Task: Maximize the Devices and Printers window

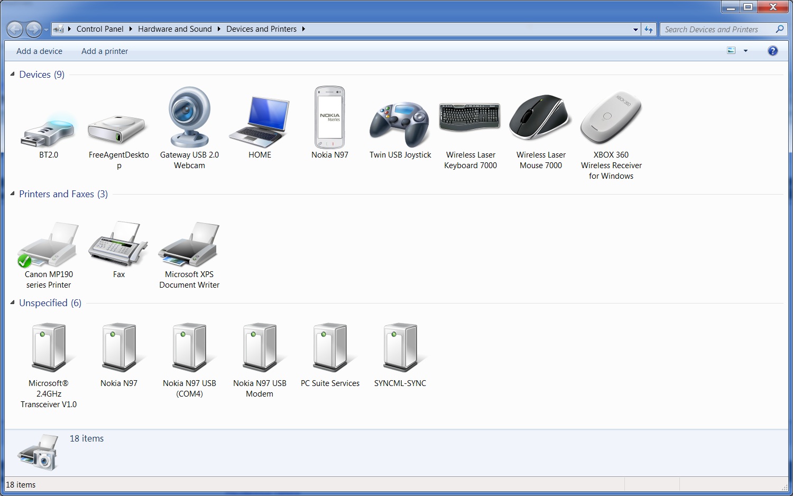Action: click(x=748, y=7)
